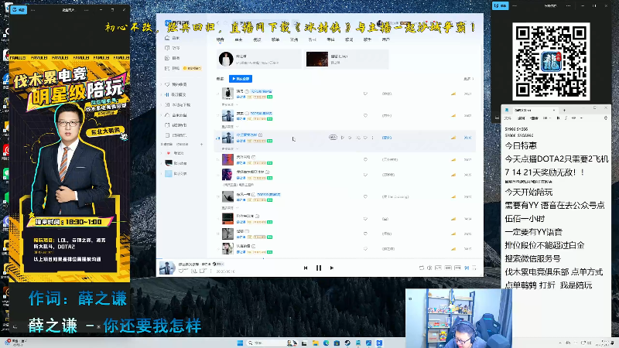Click share icon in bottom-left player controls
Image resolution: width=619 pixels, height=348 pixels.
pyautogui.click(x=203, y=271)
